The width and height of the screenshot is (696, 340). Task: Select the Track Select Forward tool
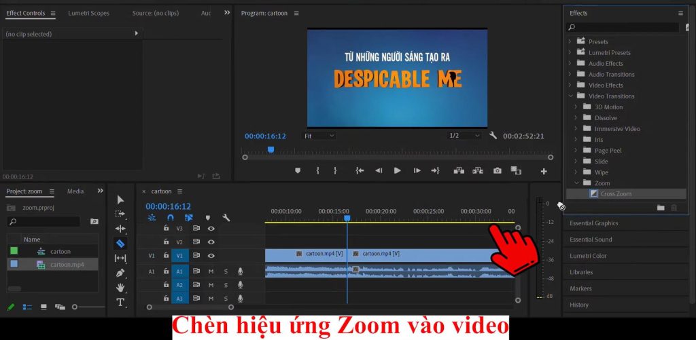120,214
